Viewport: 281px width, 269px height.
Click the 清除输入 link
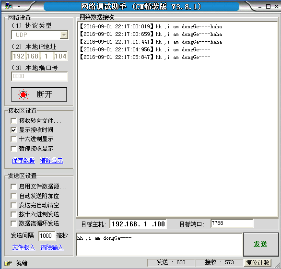pos(52,247)
